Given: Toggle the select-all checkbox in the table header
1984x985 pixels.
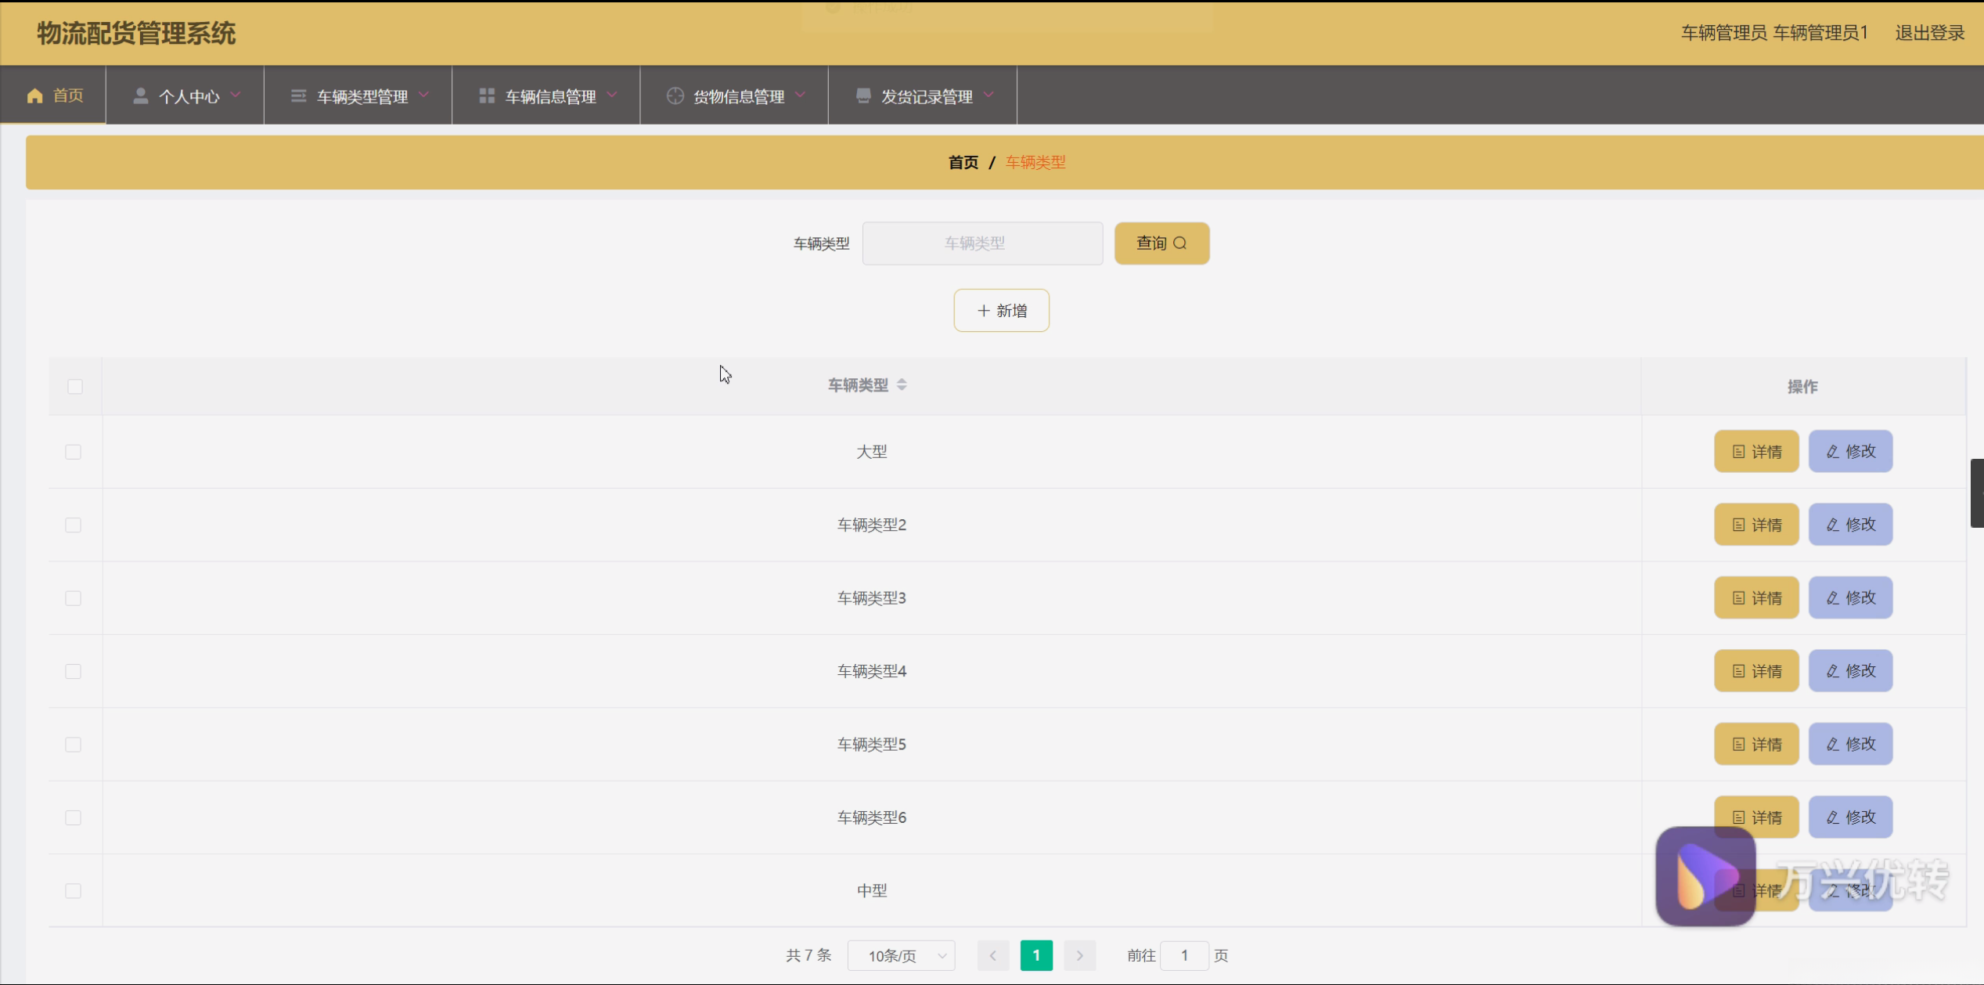Looking at the screenshot, I should tap(75, 386).
